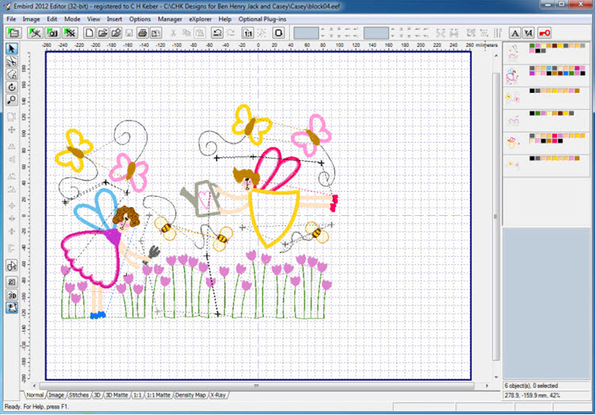This screenshot has height=415, width=595.
Task: Select the arrow selection tool
Action: point(13,49)
